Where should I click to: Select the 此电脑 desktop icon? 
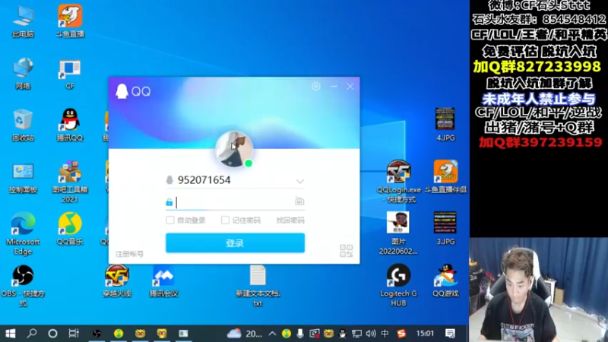tap(23, 22)
